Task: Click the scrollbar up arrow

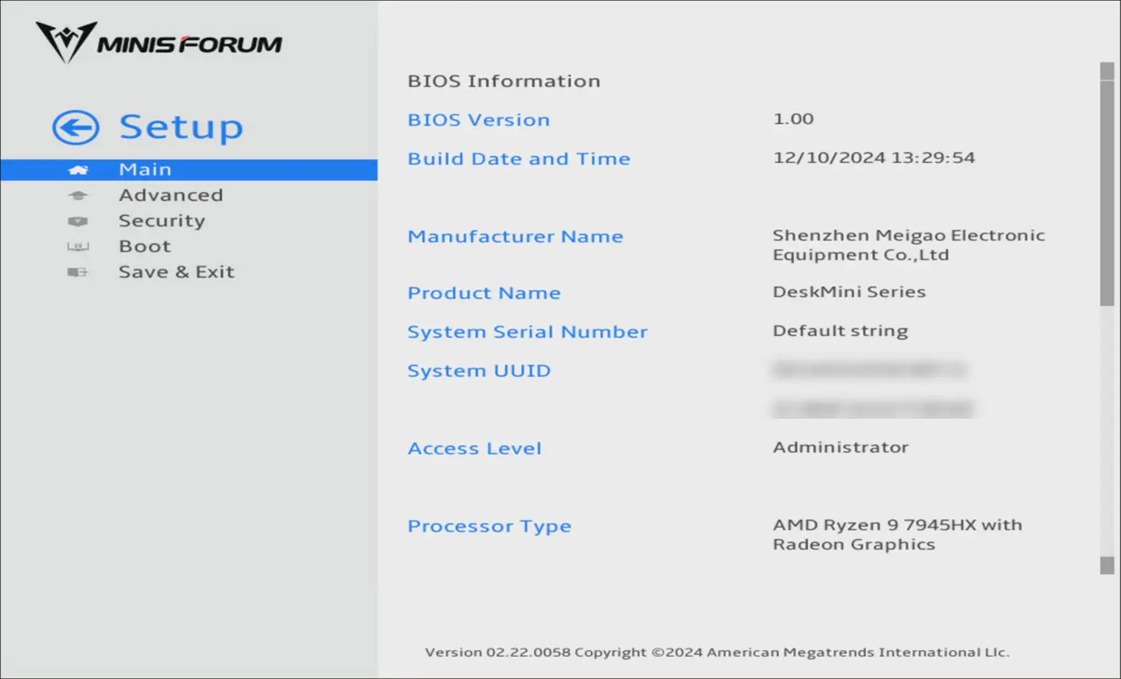Action: click(x=1107, y=71)
